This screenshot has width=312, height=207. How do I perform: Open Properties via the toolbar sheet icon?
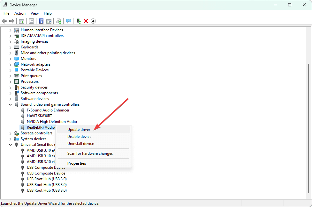click(x=31, y=21)
